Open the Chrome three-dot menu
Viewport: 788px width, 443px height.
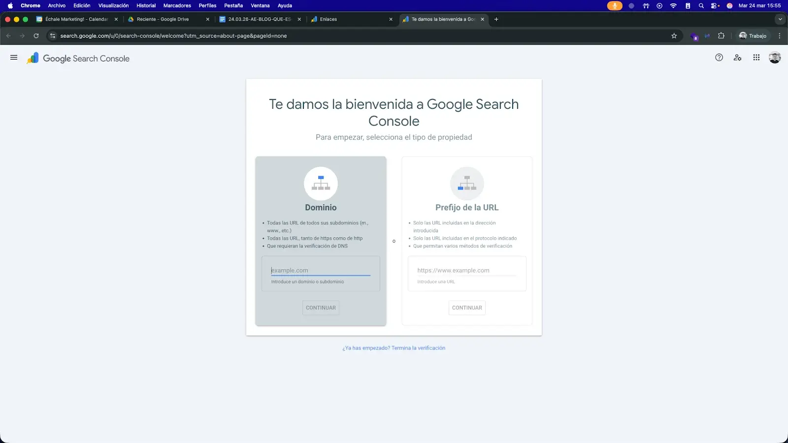click(x=779, y=35)
